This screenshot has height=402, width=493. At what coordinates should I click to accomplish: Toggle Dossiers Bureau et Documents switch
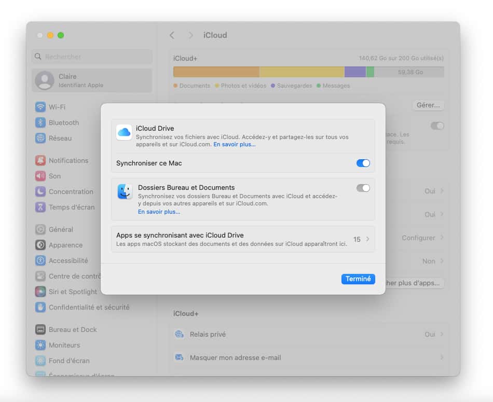pyautogui.click(x=363, y=188)
